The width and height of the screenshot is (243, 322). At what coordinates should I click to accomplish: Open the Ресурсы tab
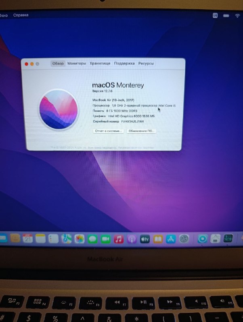click(x=146, y=64)
